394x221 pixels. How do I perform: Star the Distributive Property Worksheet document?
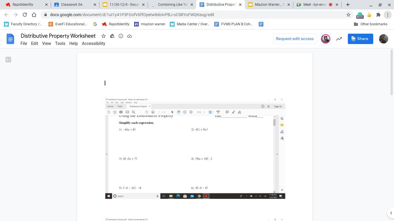[x=104, y=36]
